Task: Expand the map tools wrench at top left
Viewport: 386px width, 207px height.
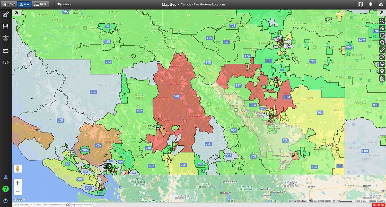Action: click(17, 12)
